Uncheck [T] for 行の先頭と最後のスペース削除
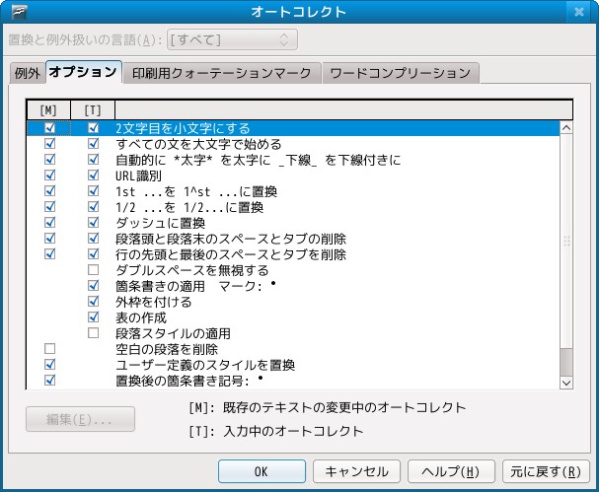The height and width of the screenshot is (492, 599). point(94,253)
